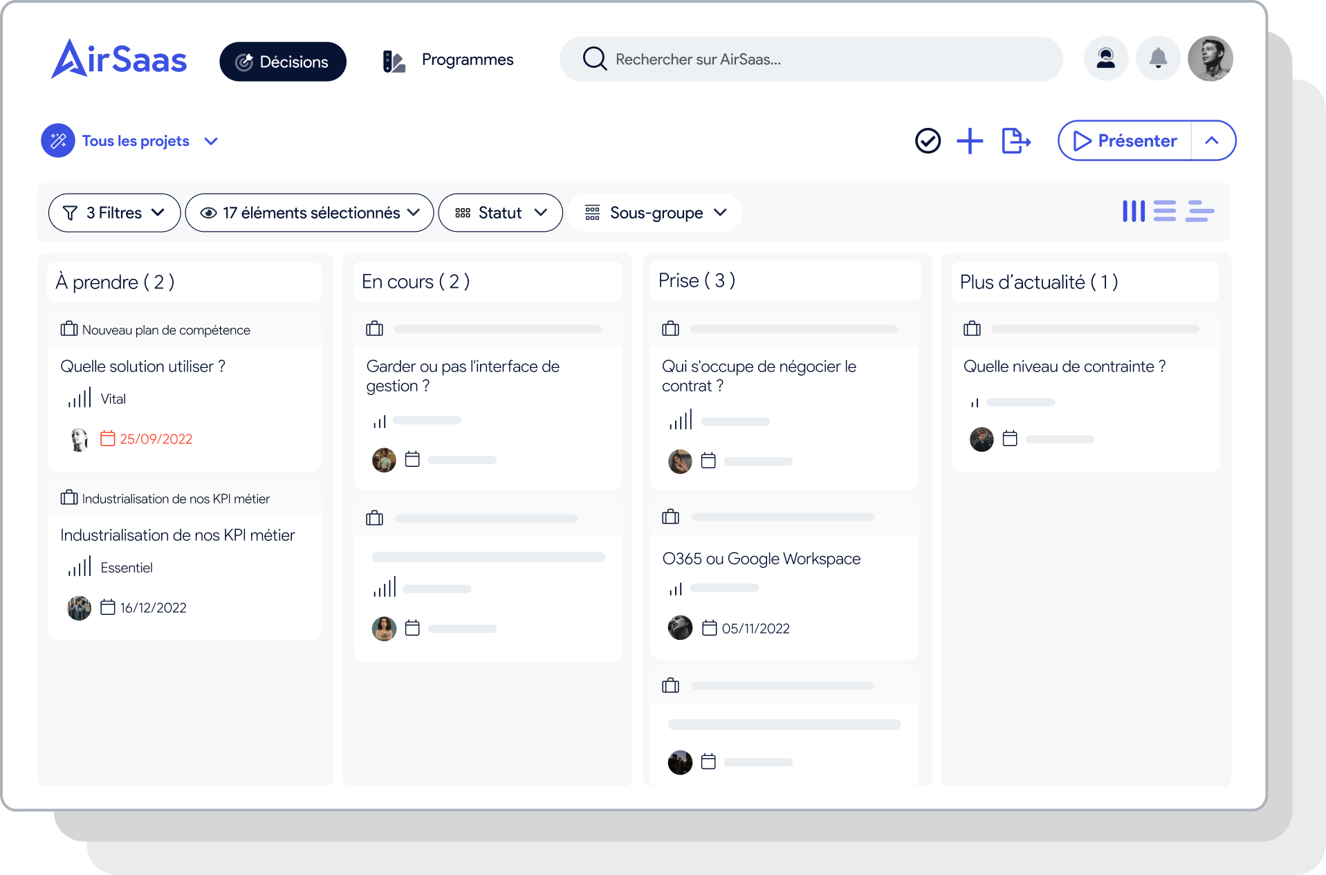The height and width of the screenshot is (875, 1326).
Task: Open the Sous-groupe dropdown
Action: (655, 212)
